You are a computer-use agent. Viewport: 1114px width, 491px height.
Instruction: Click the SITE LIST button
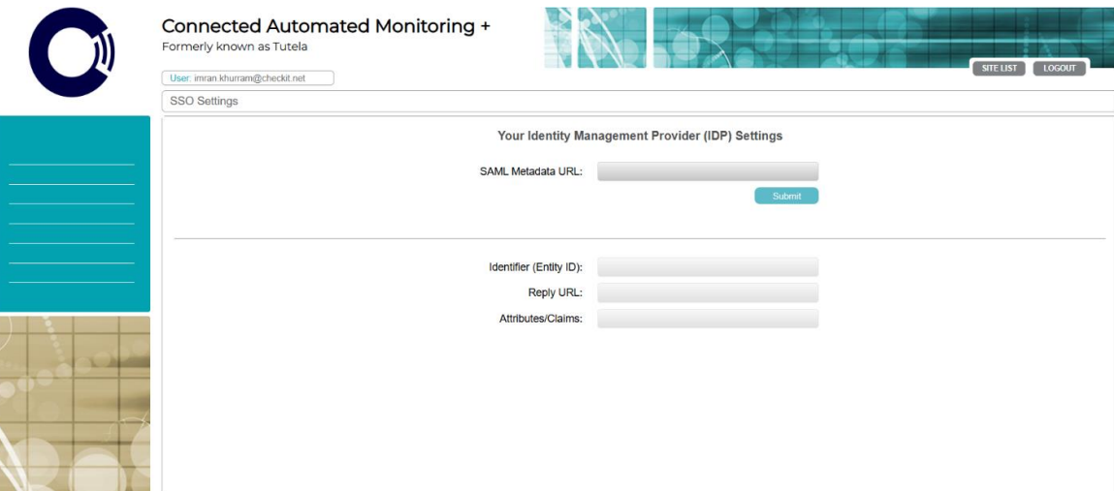[x=999, y=69]
